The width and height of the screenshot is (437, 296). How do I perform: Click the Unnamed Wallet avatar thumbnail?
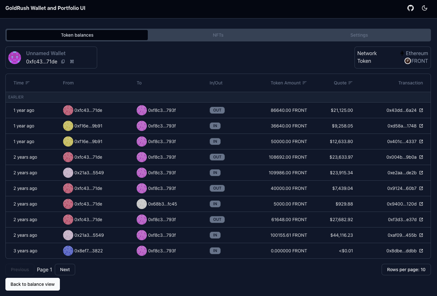[x=15, y=57]
